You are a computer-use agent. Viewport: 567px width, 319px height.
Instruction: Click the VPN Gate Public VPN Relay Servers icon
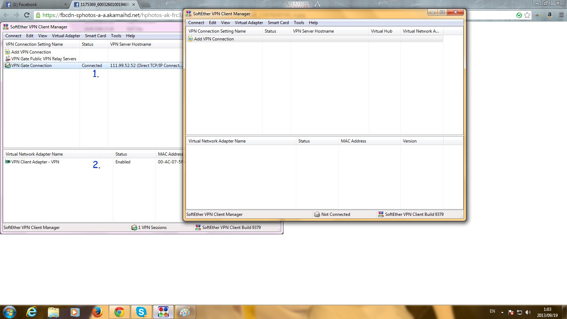[x=7, y=59]
